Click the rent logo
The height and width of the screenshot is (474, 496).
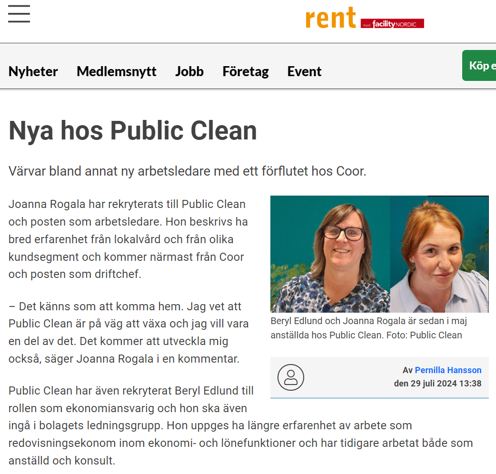[330, 18]
